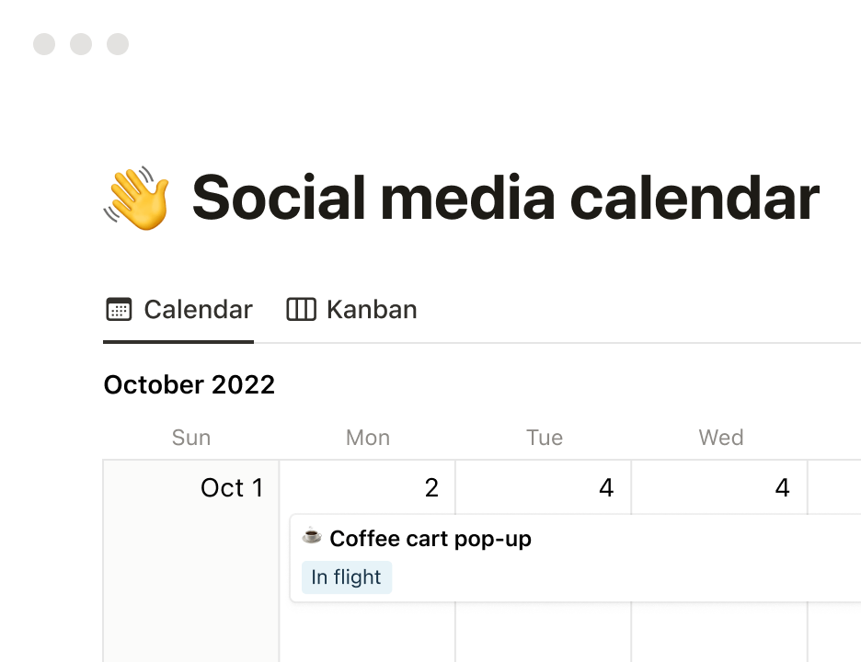The width and height of the screenshot is (861, 662).
Task: Click the leftmost gray window dot
Action: coord(44,44)
